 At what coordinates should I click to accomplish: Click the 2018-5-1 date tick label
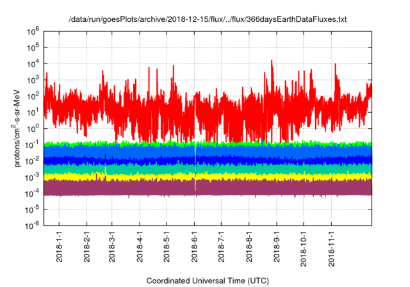[167, 247]
